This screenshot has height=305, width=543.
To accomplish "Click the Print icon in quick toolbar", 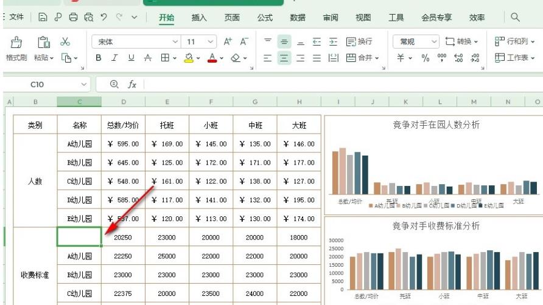I will point(73,17).
